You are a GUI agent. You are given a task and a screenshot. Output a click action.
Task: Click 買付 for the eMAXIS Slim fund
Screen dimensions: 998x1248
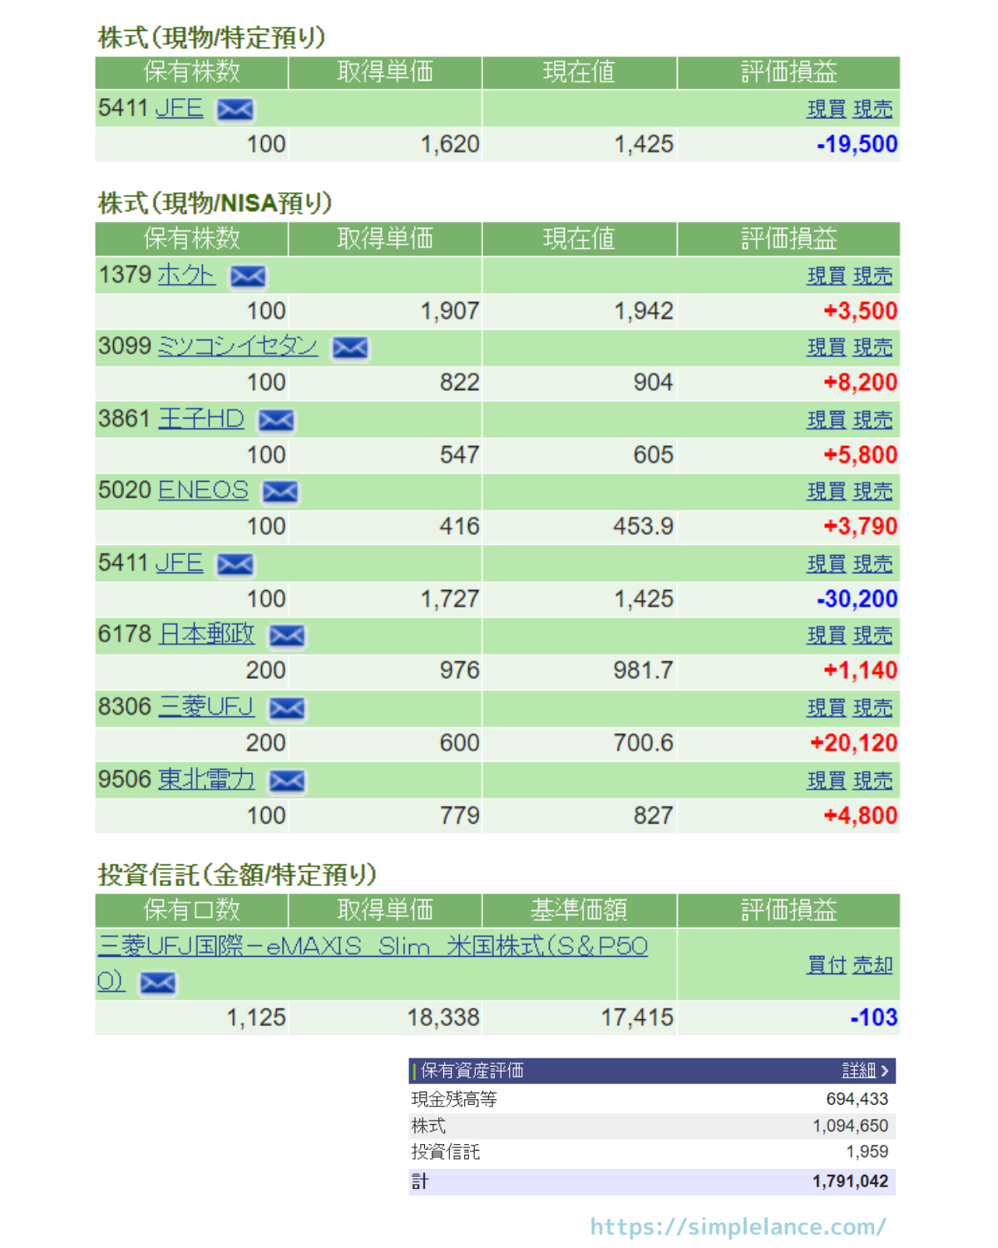click(826, 965)
